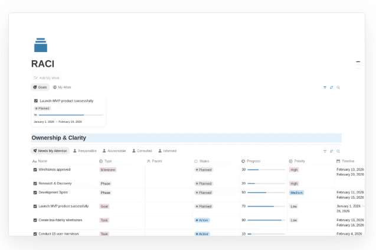The width and height of the screenshot is (376, 250).
Task: Click the progress bar for Create low-fidelity wireframes
Action: (266, 220)
